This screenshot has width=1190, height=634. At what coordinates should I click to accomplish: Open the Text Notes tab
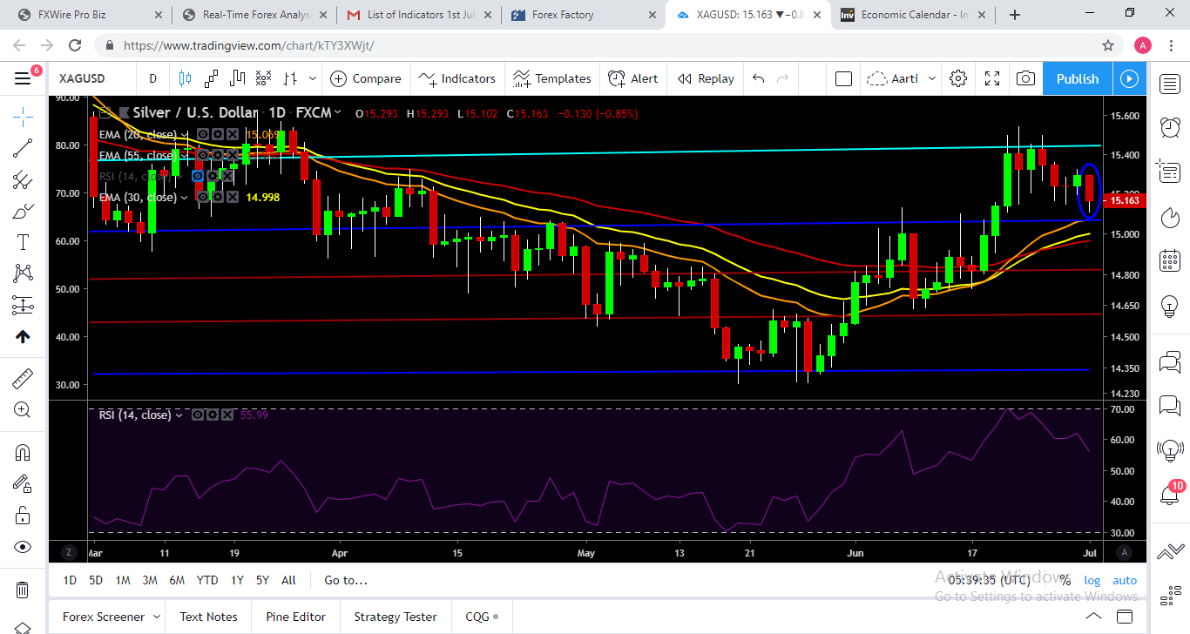pos(208,617)
